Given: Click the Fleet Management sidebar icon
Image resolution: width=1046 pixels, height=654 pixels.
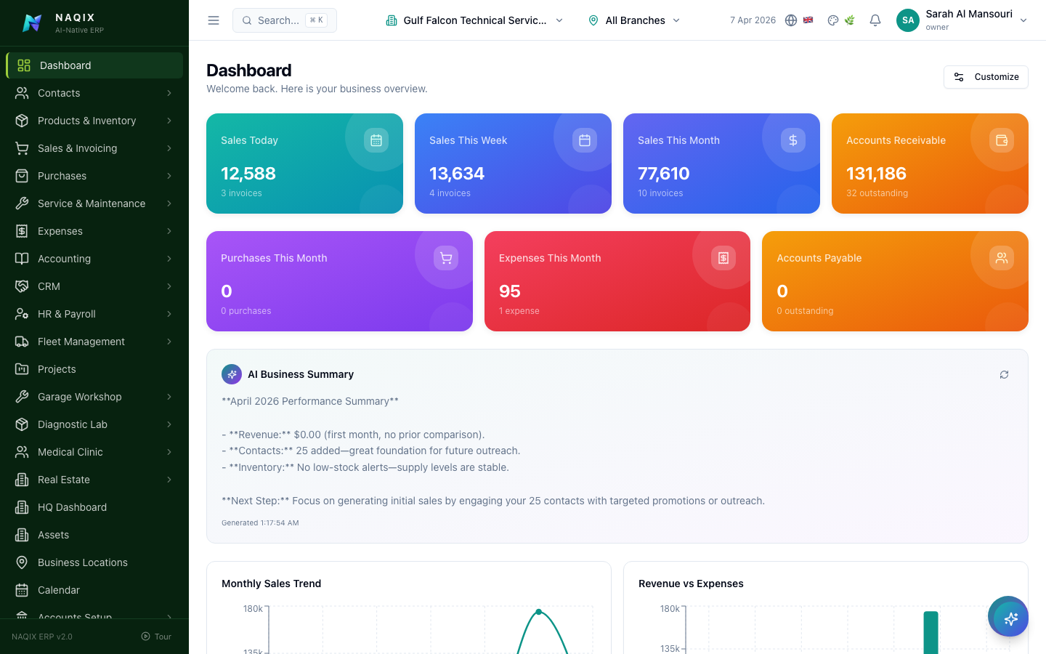Looking at the screenshot, I should point(22,342).
